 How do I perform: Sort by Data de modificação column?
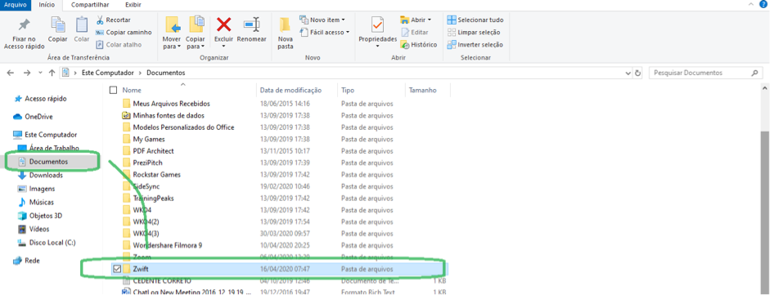(x=290, y=90)
